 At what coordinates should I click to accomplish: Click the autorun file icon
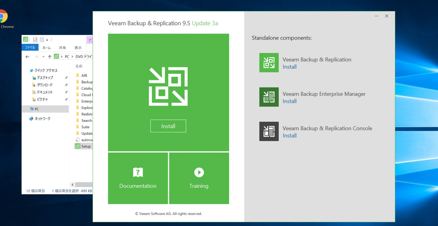[x=78, y=140]
